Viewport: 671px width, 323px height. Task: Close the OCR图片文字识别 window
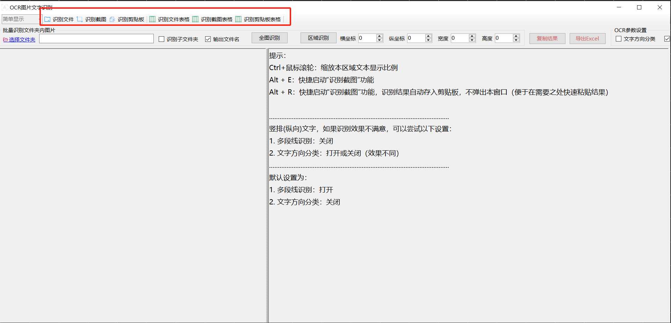click(660, 7)
